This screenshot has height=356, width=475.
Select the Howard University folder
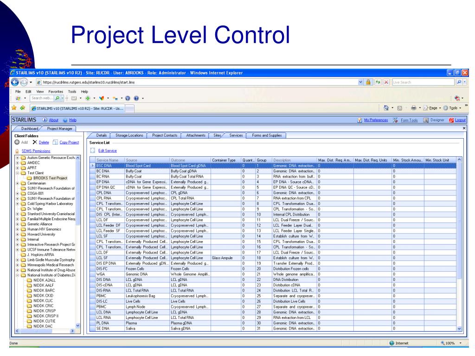tap(41, 234)
